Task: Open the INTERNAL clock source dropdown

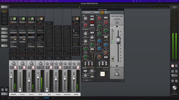Action: point(37,98)
